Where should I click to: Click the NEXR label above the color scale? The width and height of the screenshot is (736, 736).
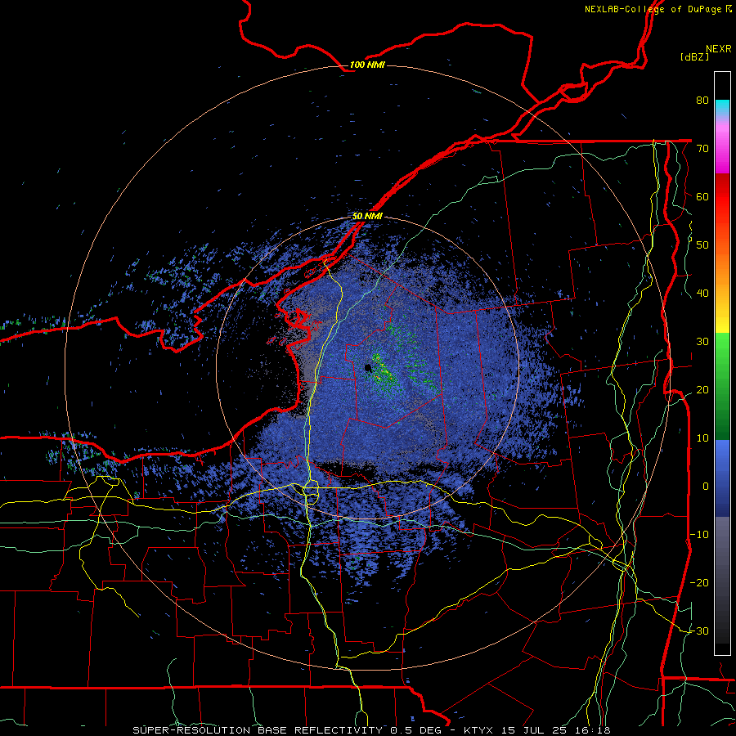pos(719,49)
